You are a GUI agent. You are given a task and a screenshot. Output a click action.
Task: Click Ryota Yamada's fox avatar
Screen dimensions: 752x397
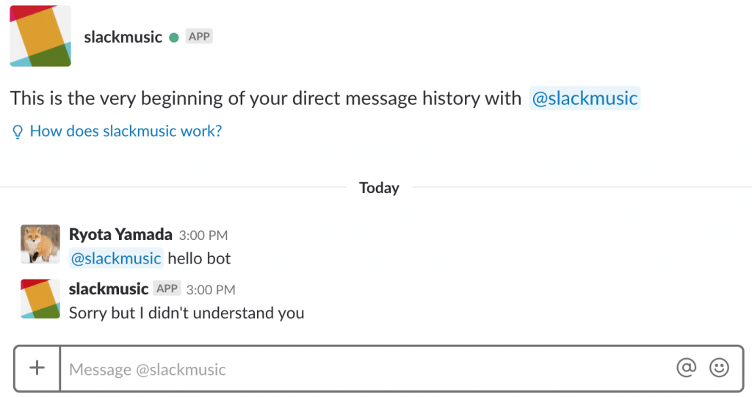coord(40,244)
